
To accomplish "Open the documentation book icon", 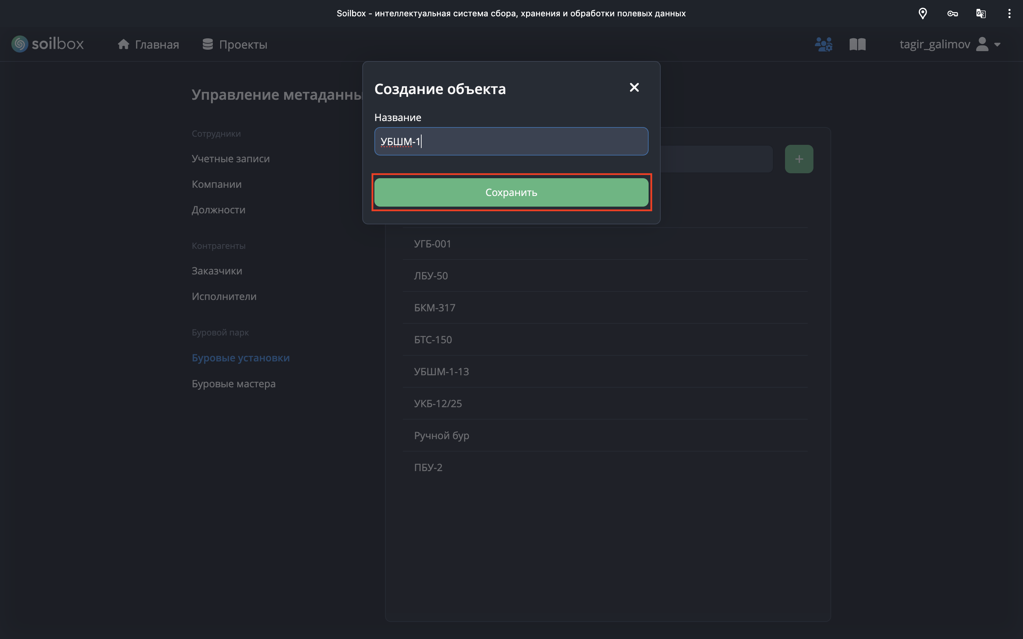I will (857, 44).
